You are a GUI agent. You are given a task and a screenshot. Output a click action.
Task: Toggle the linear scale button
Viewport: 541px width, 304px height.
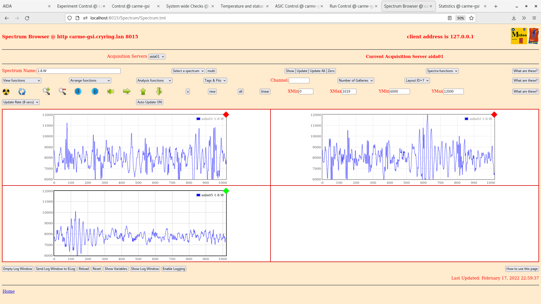[x=265, y=91]
